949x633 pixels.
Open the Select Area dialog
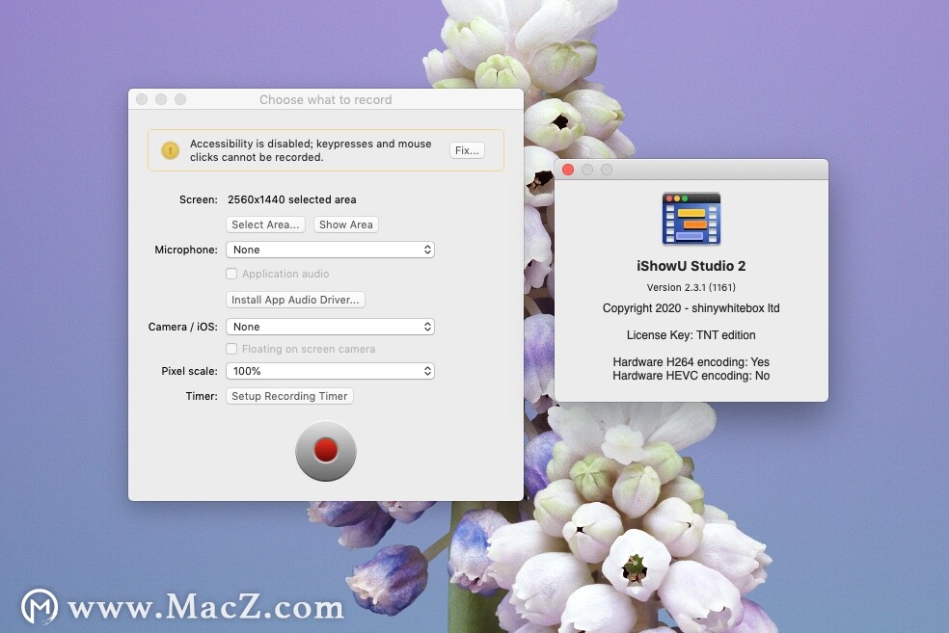265,224
